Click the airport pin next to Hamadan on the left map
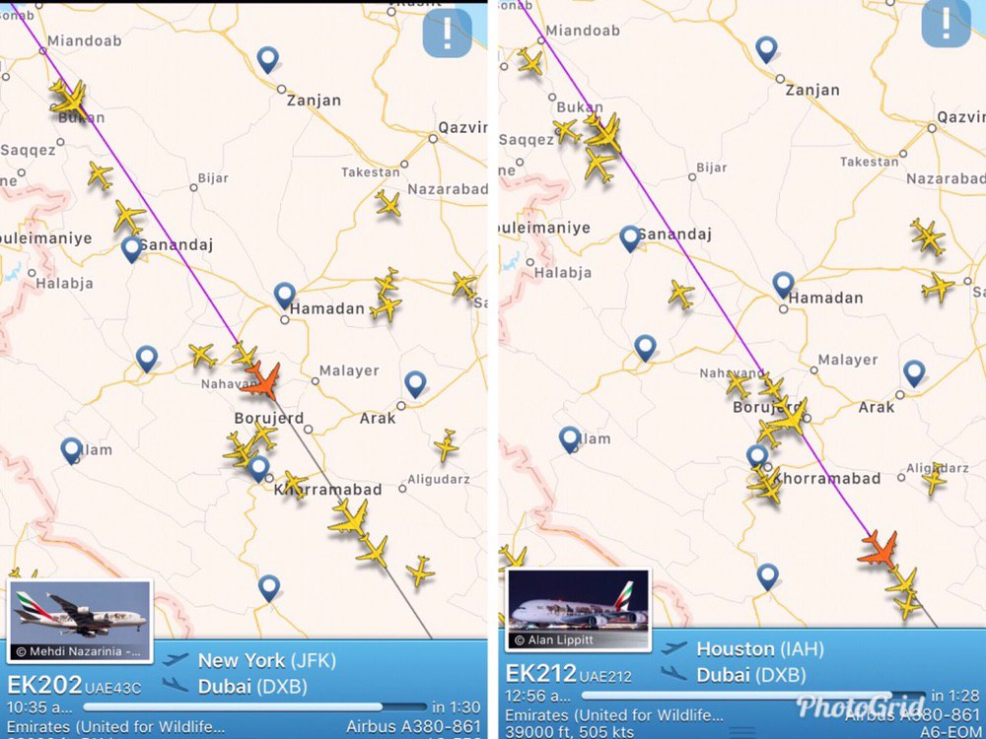Image resolution: width=986 pixels, height=739 pixels. click(285, 296)
